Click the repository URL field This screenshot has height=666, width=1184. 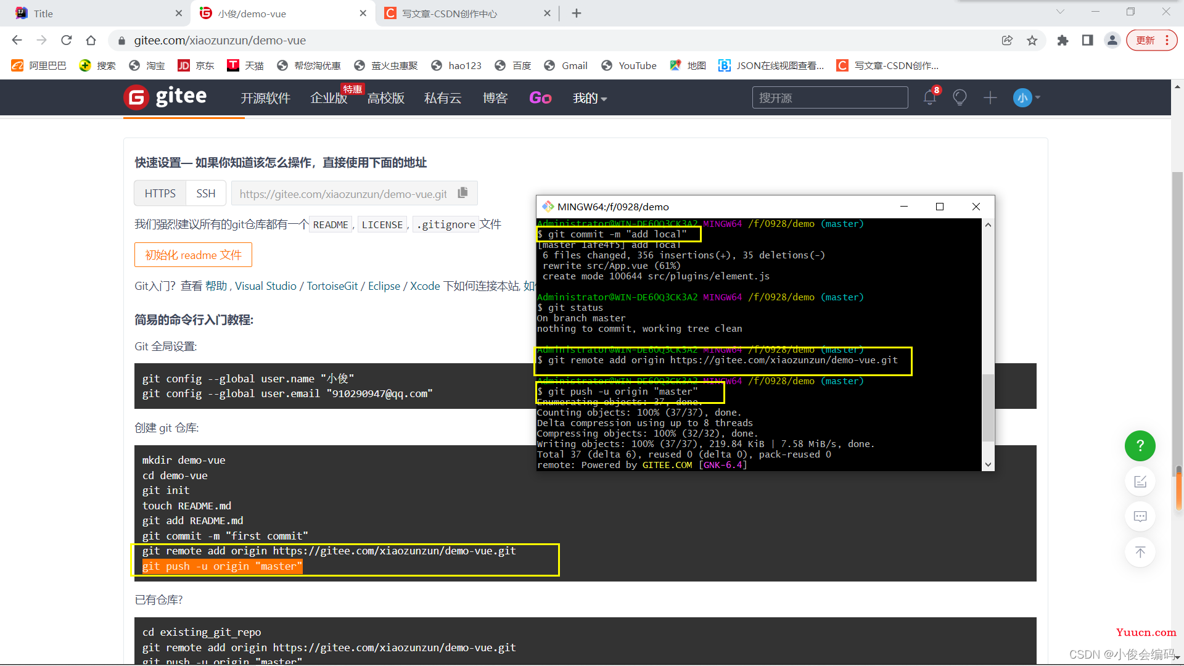point(343,194)
